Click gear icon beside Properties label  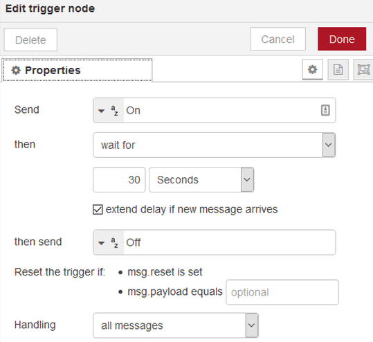[16, 70]
